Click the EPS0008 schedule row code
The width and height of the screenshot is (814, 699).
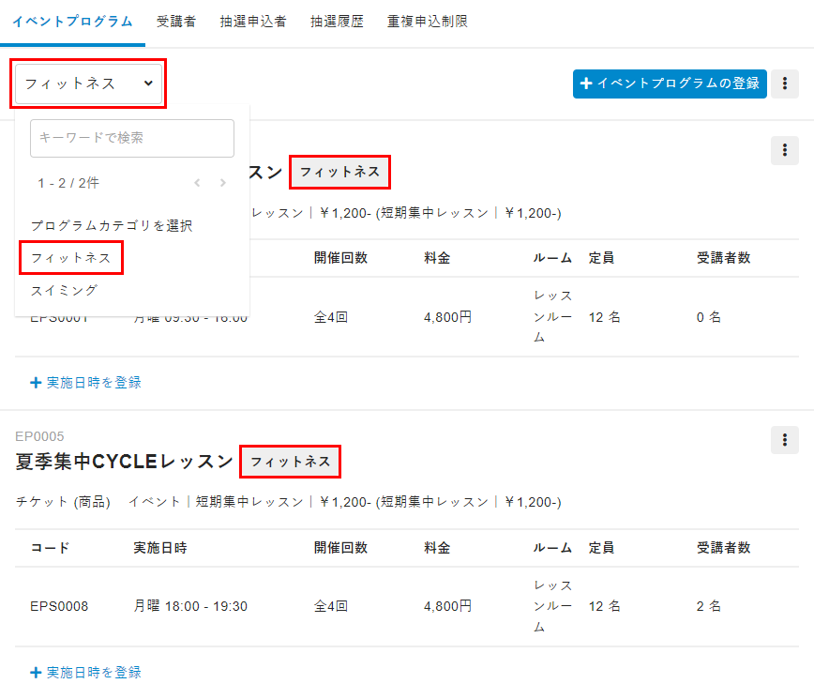pos(59,606)
